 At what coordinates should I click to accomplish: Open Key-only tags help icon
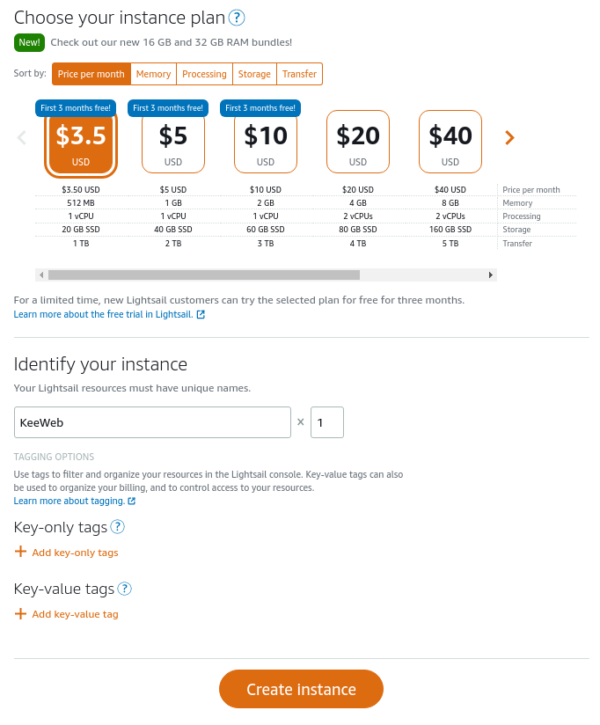click(x=117, y=527)
